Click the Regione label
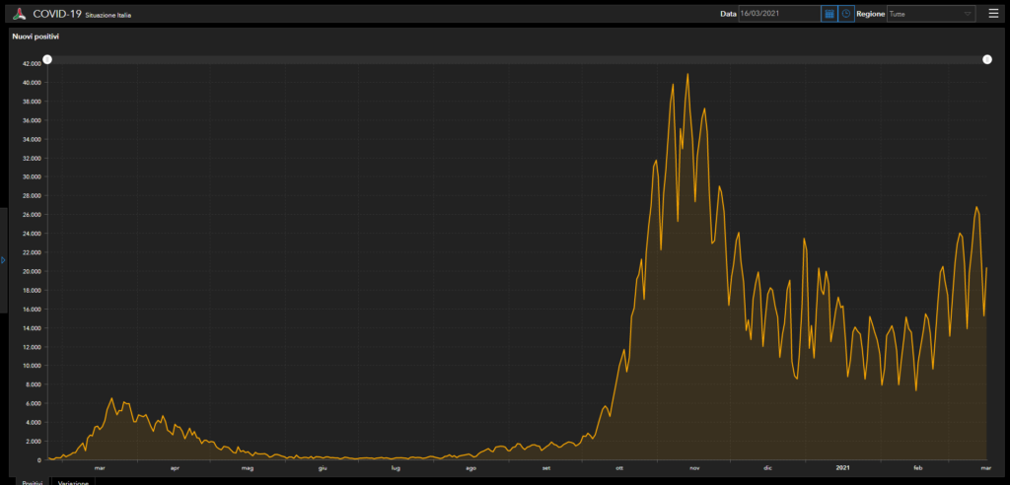This screenshot has height=485, width=1010. [870, 14]
